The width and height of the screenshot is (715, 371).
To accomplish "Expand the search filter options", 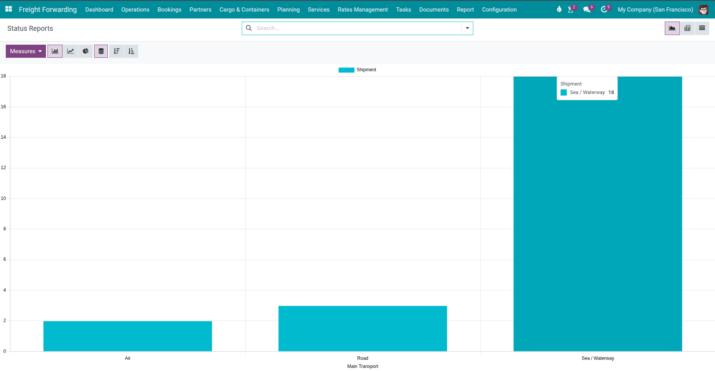I will [x=467, y=28].
